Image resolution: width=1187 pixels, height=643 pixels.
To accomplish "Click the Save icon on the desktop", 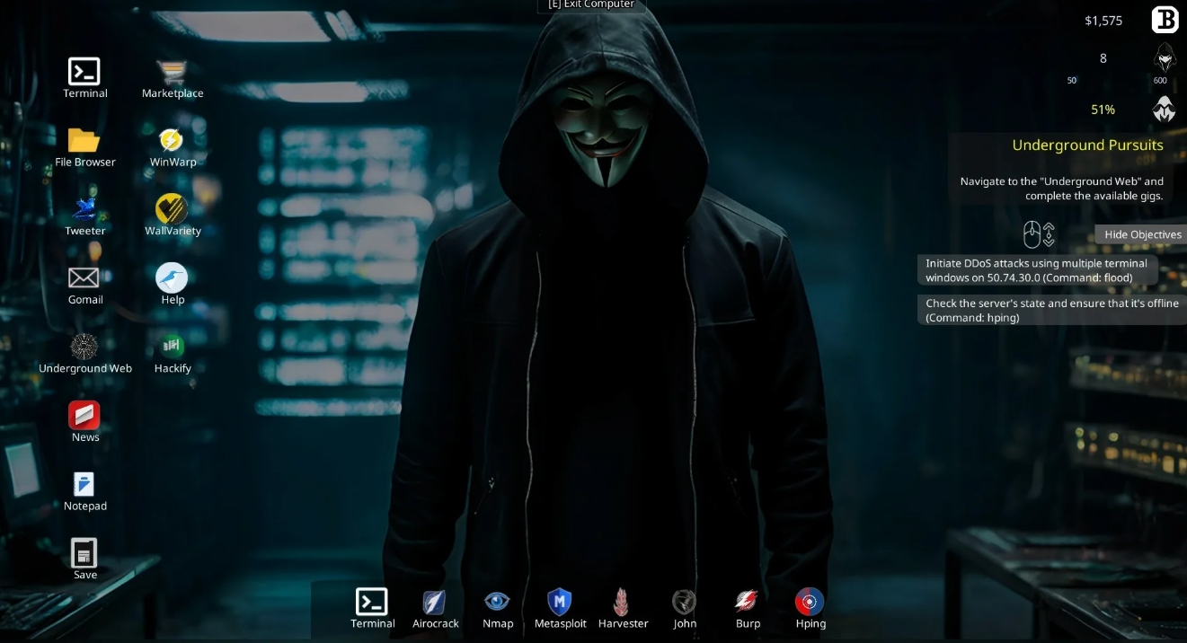I will pyautogui.click(x=84, y=554).
